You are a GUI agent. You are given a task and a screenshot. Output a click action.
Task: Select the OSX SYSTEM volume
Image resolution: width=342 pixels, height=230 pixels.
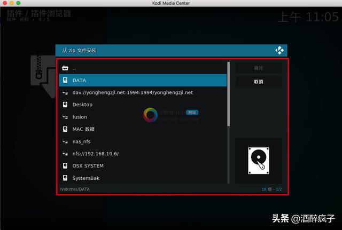(x=143, y=166)
